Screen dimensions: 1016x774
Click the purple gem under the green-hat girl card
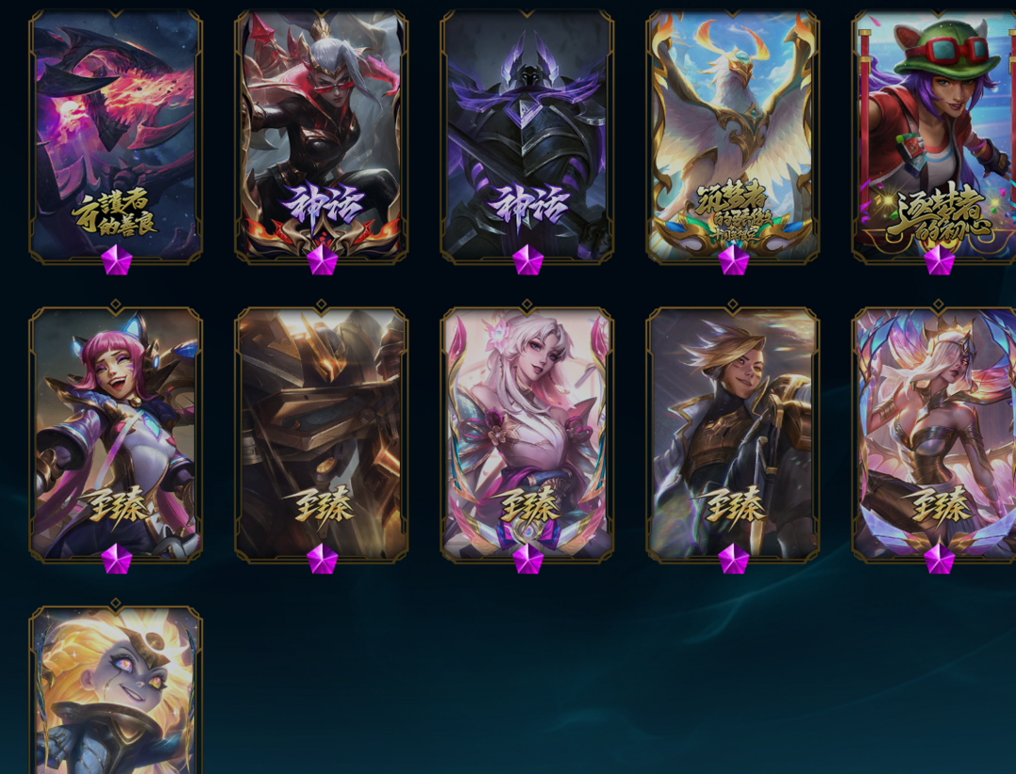(x=940, y=260)
